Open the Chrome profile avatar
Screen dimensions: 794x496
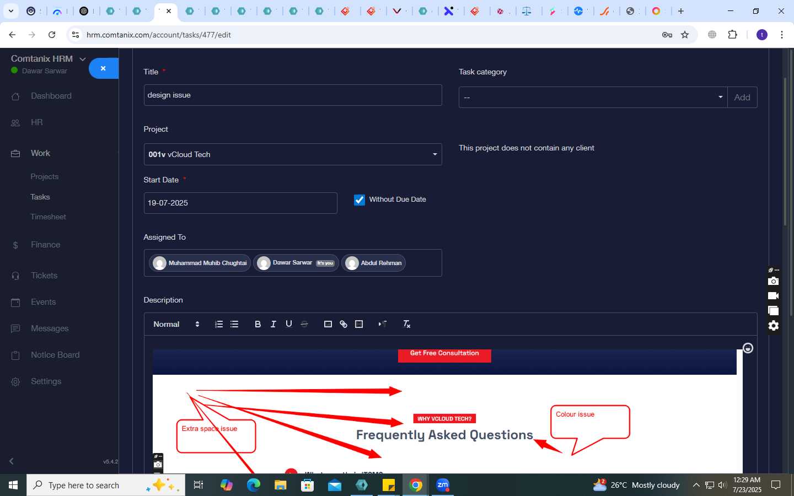pyautogui.click(x=762, y=35)
